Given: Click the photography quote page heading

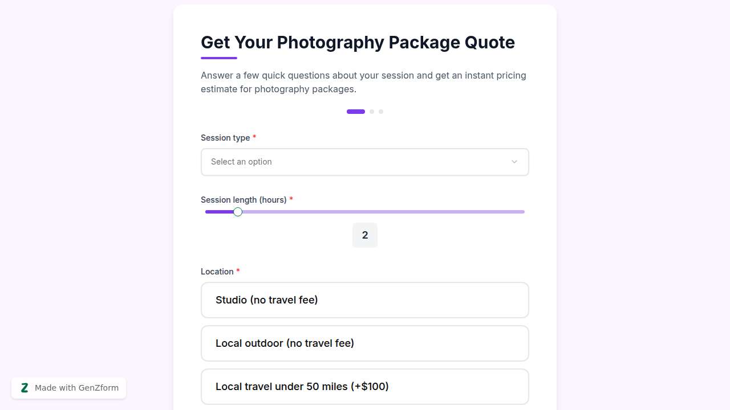Looking at the screenshot, I should [358, 42].
